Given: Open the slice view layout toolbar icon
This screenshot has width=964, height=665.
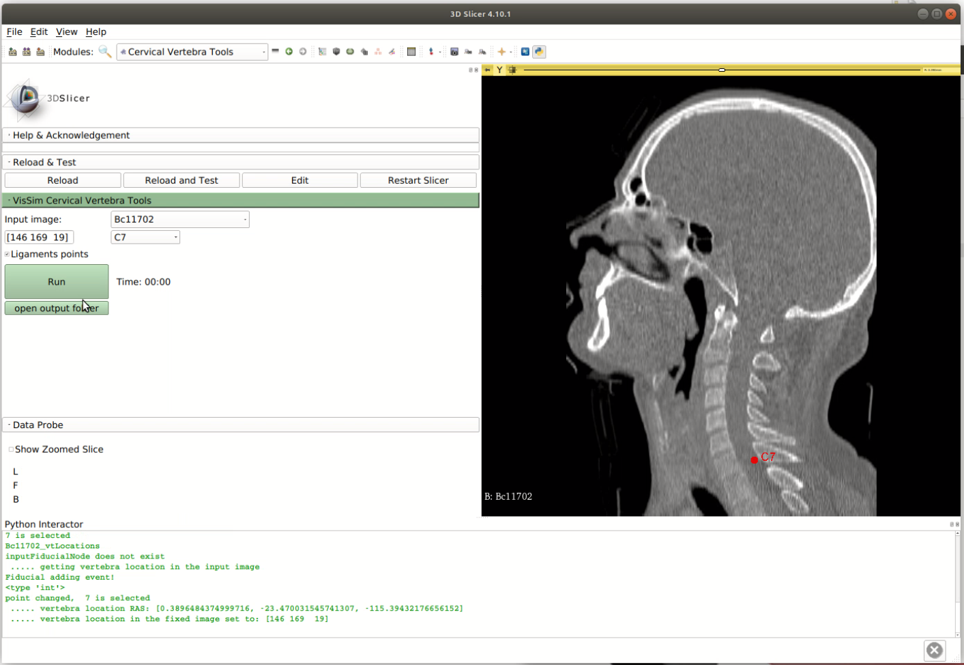Looking at the screenshot, I should pos(411,52).
